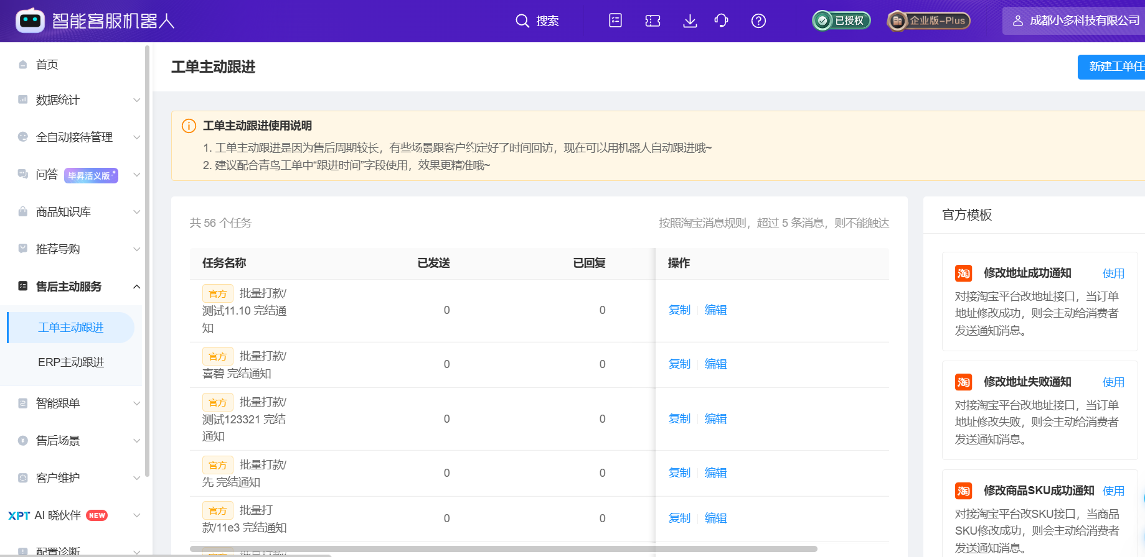Click the sidebar vertical scrollbar
Image resolution: width=1145 pixels, height=557 pixels.
(x=147, y=261)
